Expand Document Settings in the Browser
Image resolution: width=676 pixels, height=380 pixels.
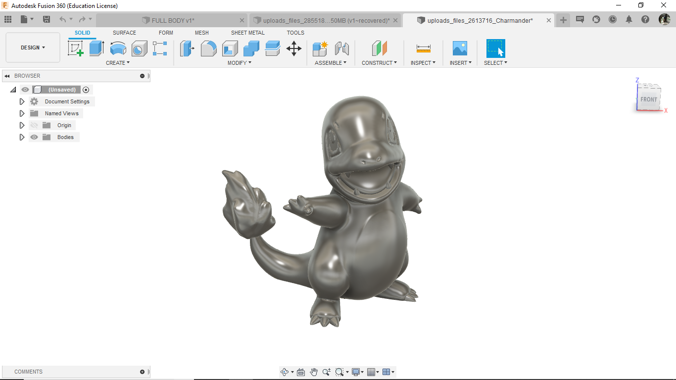[22, 101]
